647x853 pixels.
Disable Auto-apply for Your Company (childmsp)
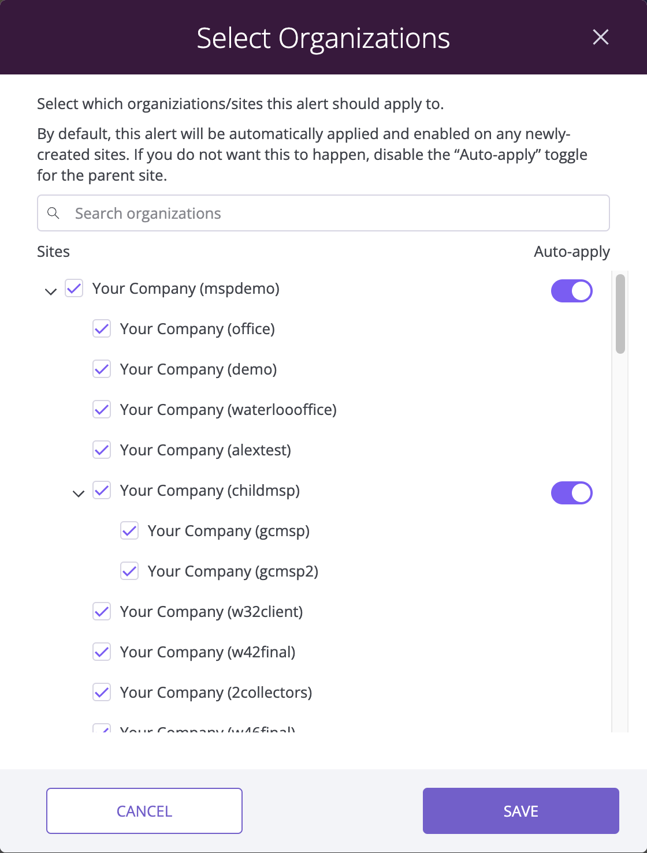point(571,493)
